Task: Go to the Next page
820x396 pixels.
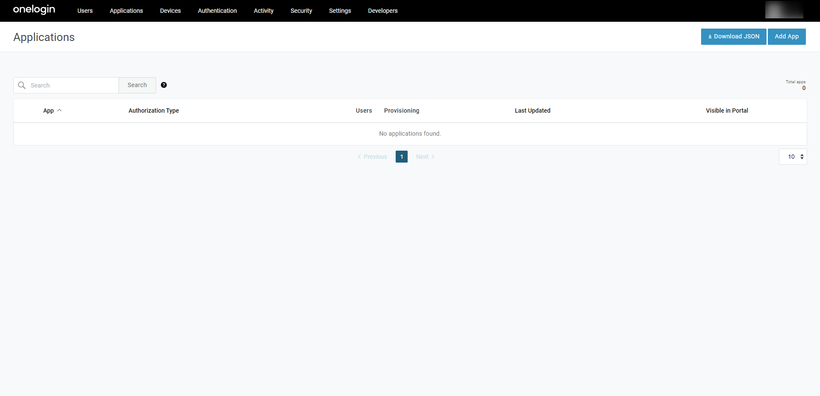Action: [x=425, y=157]
